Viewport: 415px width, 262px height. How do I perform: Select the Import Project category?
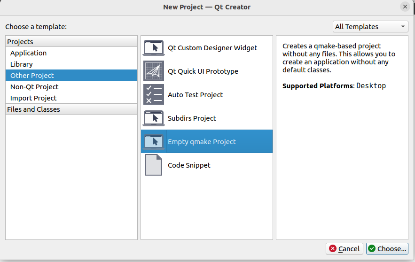click(71, 98)
